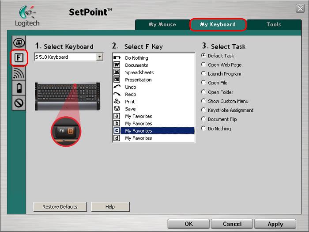Select the 'a' My Favorites row text
The height and width of the screenshot is (232, 309).
[x=139, y=116]
